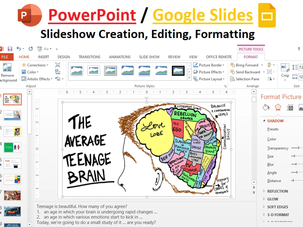
Task: Select the Picture Tools FORMAT tab
Action: click(x=251, y=57)
